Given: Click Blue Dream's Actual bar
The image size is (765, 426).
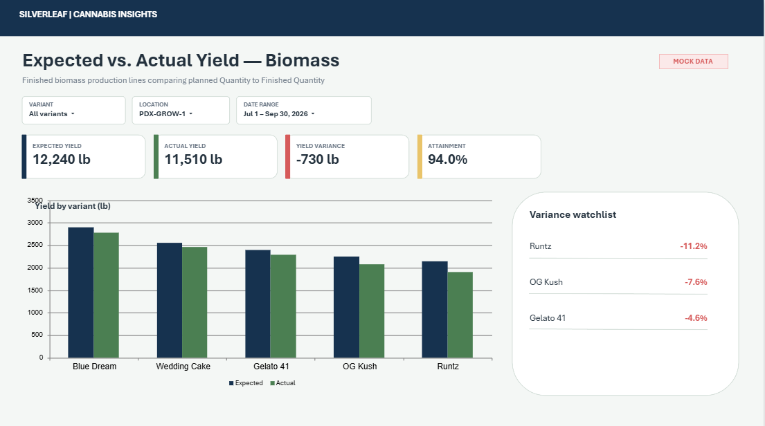Looking at the screenshot, I should coord(107,295).
